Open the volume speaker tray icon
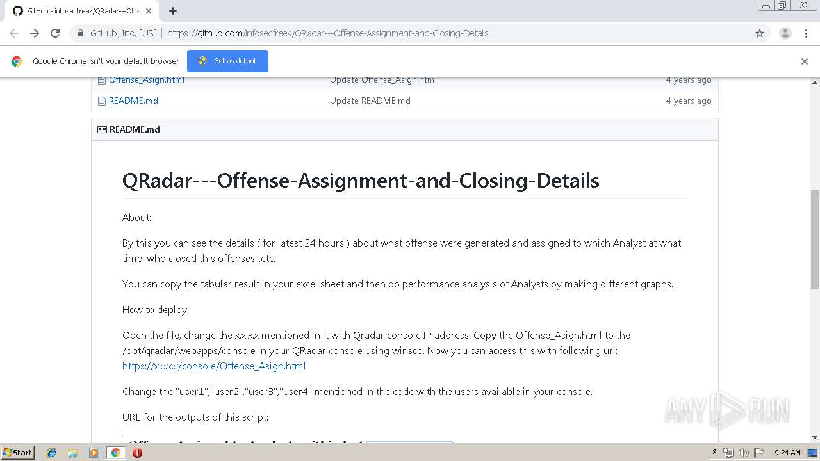 pyautogui.click(x=744, y=453)
